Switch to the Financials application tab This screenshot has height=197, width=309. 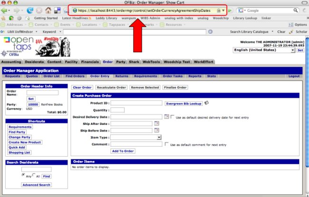[90, 62]
